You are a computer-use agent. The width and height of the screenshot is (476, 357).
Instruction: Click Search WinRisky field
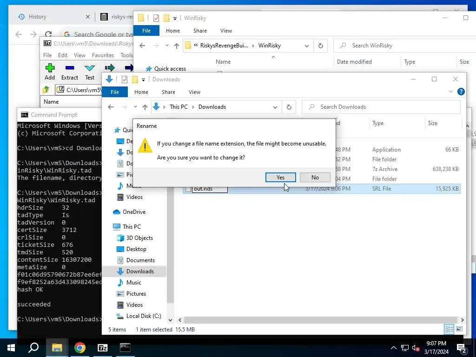[405, 46]
